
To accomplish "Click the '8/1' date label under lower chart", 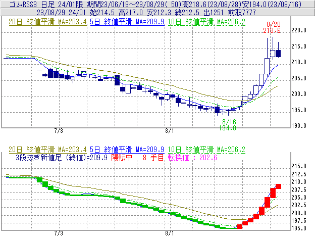I will click(x=169, y=233).
